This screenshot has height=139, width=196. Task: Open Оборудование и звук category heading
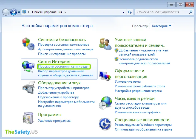[x=59, y=83]
